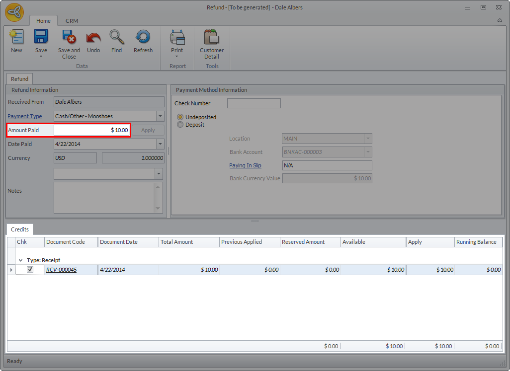Viewport: 510px width, 371px height.
Task: Open the Date Paid calendar dropdown
Action: pos(160,144)
